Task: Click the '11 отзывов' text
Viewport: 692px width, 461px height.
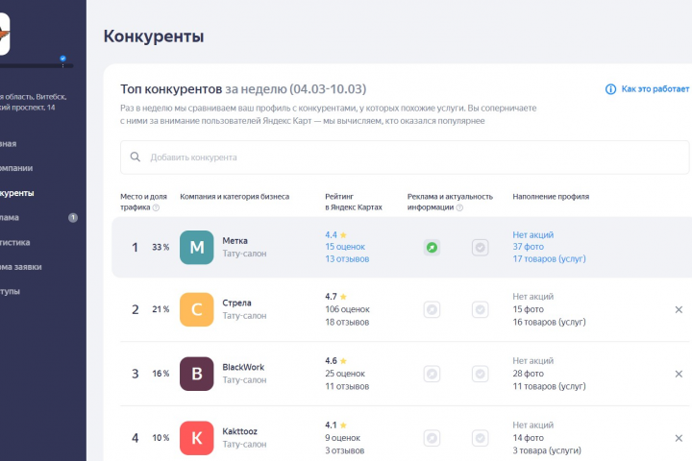Action: click(347, 387)
